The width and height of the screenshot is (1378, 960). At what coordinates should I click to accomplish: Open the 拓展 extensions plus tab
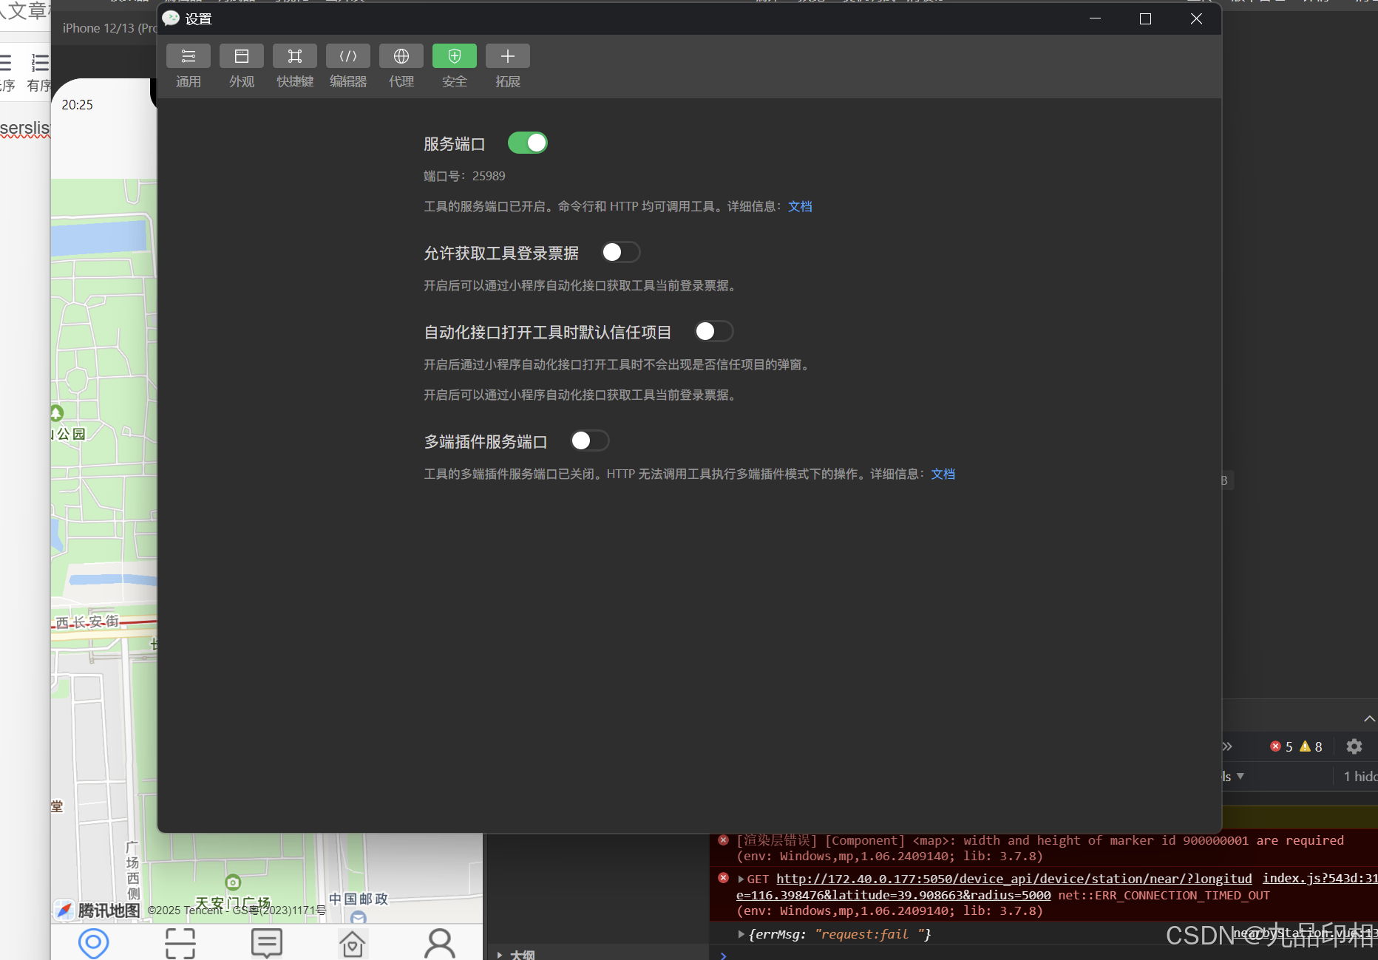coord(508,67)
